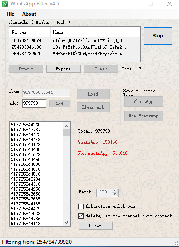Viewport: 179px width, 247px height.
Task: Click the 'Non-WhatsApp: 514640' counter
Action: point(102,153)
